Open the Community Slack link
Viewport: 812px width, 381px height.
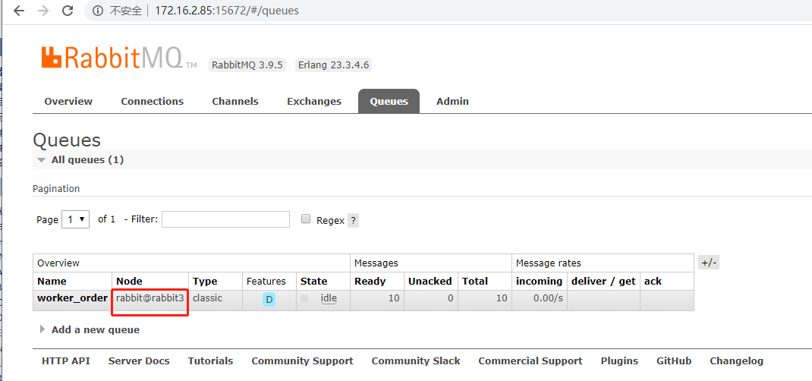coord(416,361)
